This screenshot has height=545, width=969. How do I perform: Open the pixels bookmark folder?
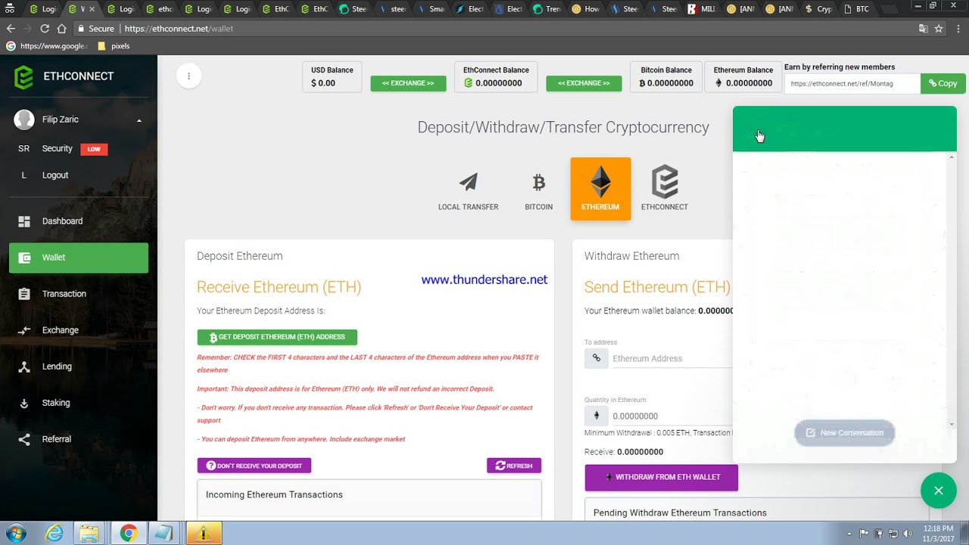[x=114, y=46]
